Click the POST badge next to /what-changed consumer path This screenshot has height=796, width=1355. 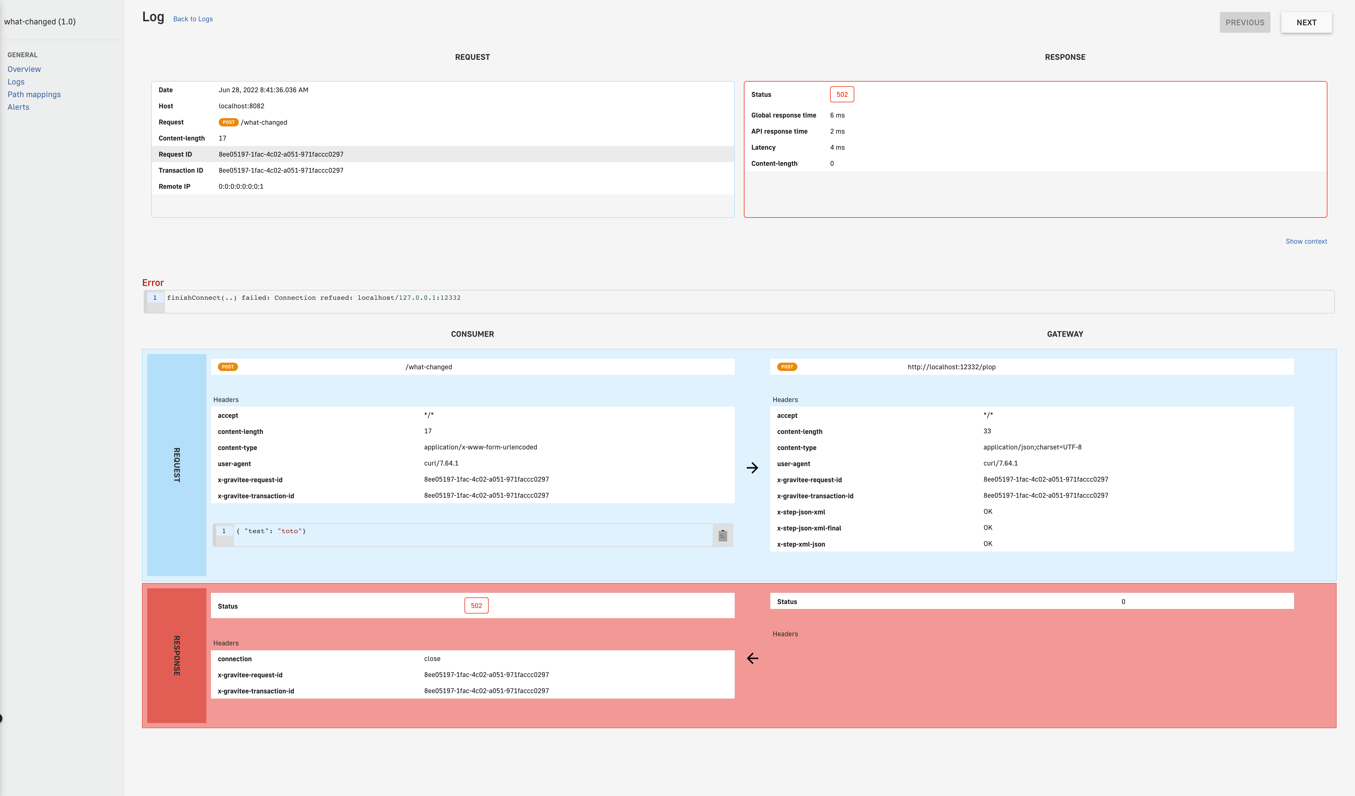(227, 367)
